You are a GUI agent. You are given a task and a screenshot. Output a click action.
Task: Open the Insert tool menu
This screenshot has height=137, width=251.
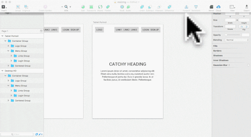pos(4,7)
